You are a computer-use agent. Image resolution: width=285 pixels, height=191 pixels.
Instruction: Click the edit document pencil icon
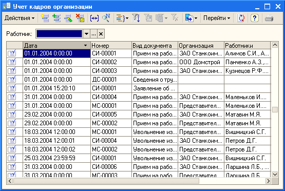pos(68,18)
